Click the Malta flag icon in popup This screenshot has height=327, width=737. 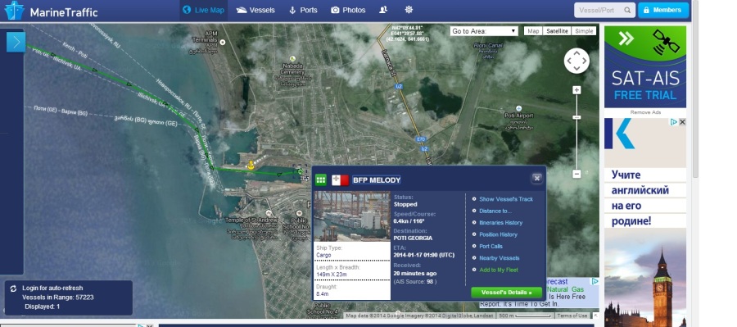coord(341,179)
